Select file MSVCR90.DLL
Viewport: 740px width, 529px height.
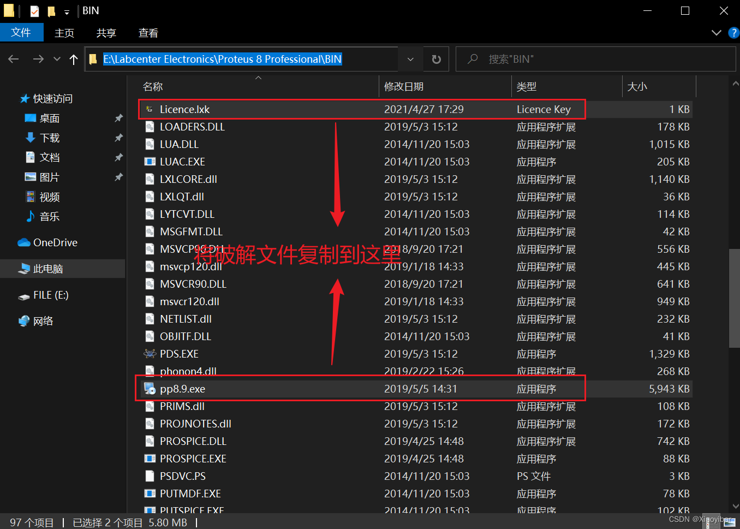193,284
